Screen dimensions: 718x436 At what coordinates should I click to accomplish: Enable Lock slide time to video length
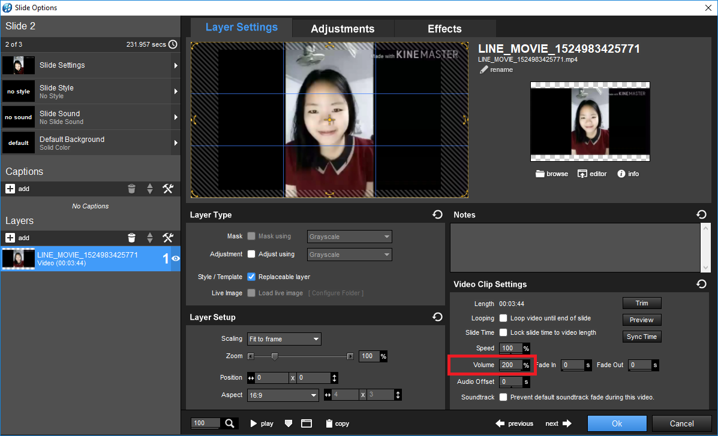click(x=503, y=332)
